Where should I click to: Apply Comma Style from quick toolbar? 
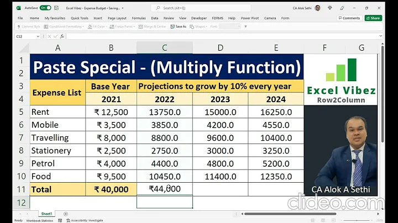point(28,26)
